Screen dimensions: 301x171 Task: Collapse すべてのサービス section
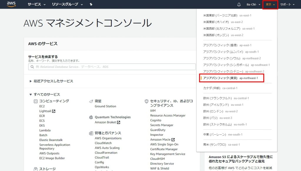click(x=45, y=94)
